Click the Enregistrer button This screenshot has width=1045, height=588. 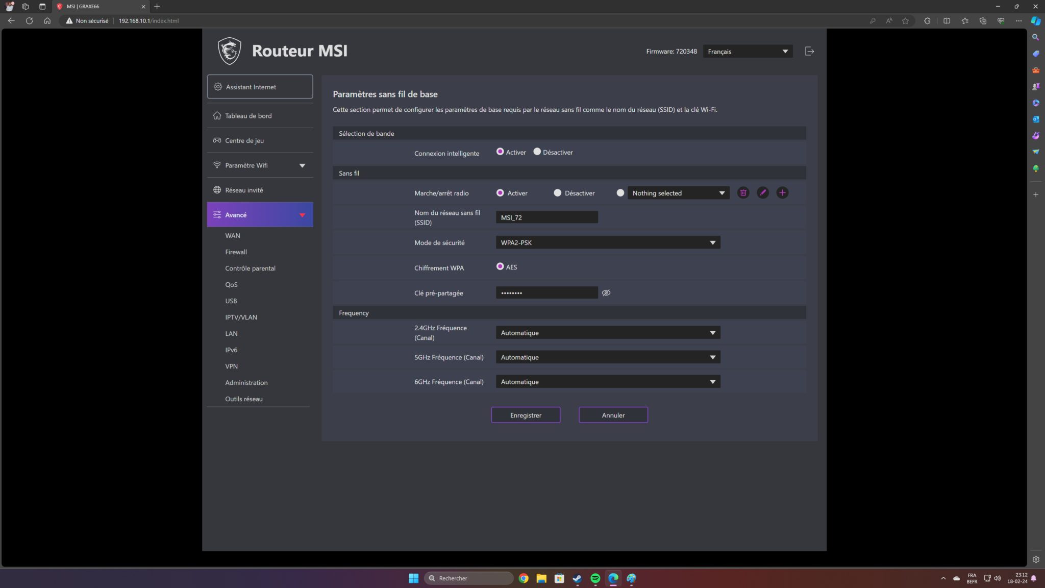[x=526, y=415]
